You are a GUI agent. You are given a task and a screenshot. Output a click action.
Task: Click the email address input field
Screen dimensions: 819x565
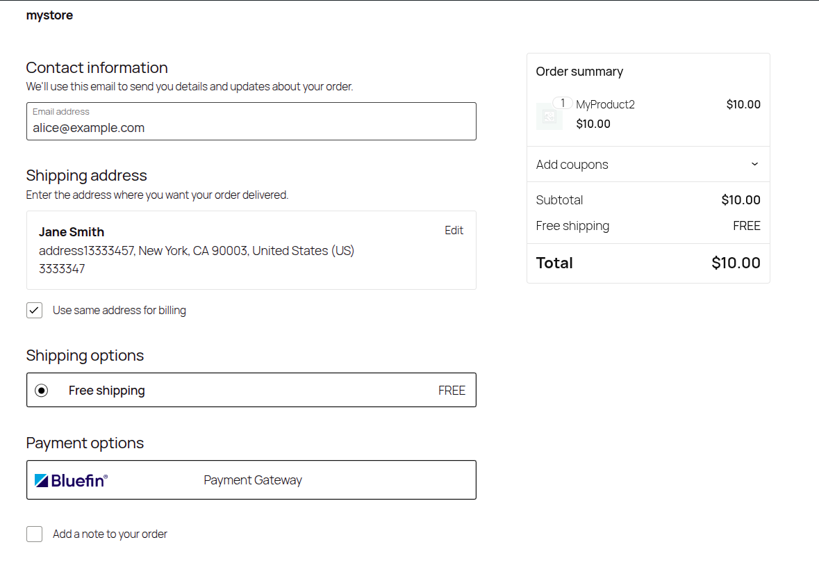(251, 127)
